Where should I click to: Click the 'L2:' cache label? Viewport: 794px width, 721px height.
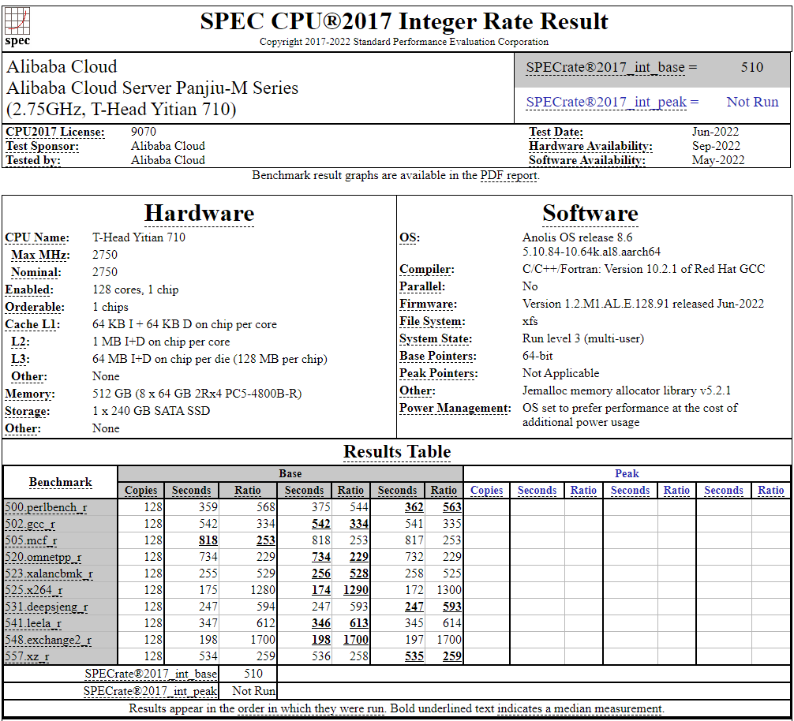[x=21, y=342]
